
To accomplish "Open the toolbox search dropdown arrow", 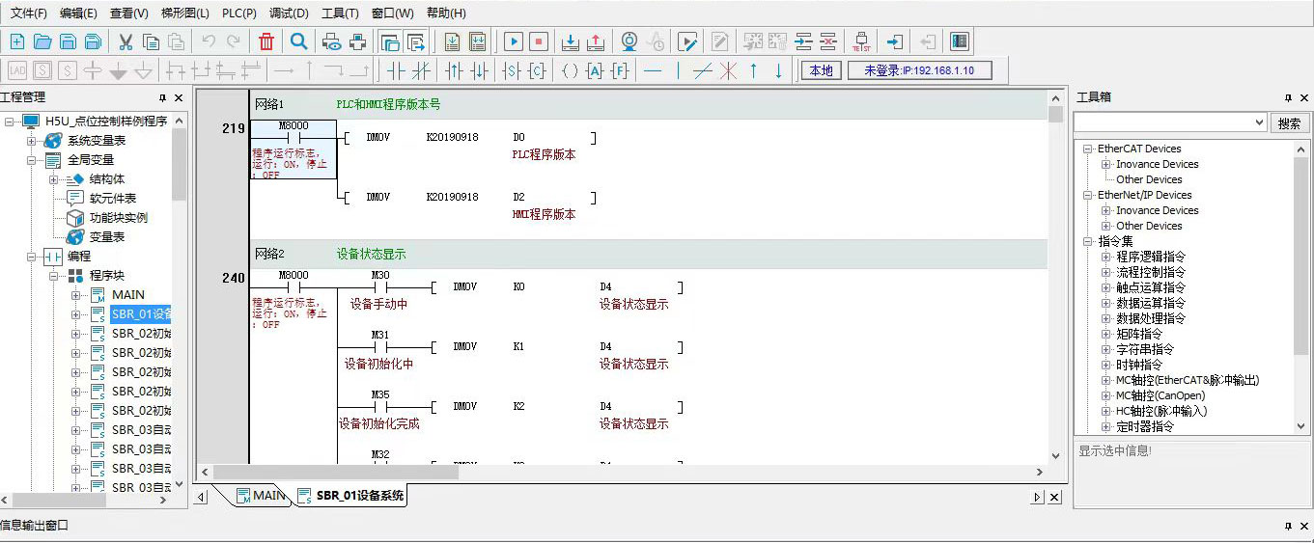I will pyautogui.click(x=1258, y=123).
